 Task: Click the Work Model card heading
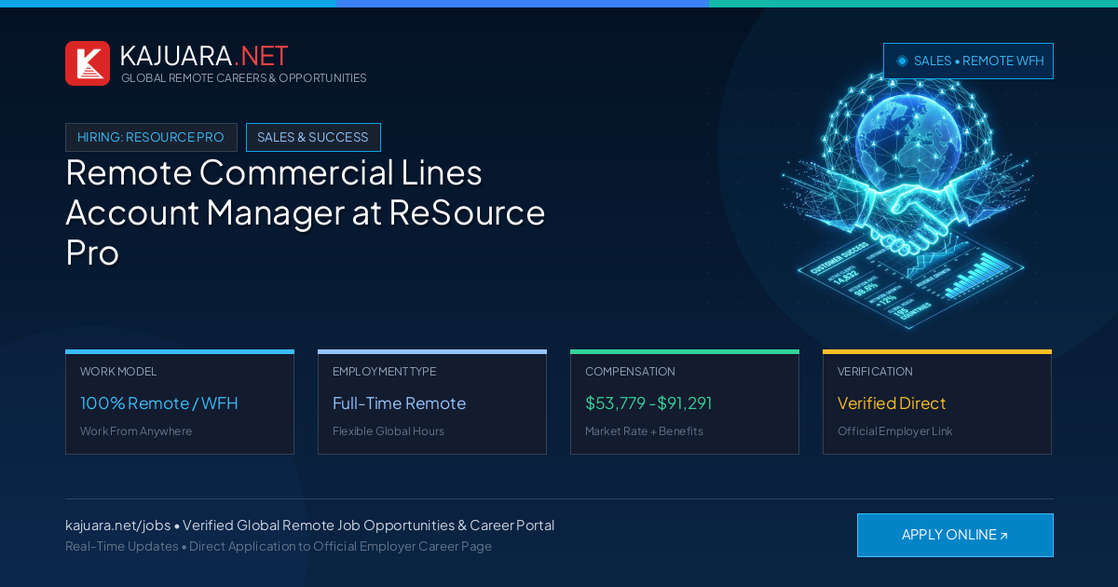(x=118, y=372)
